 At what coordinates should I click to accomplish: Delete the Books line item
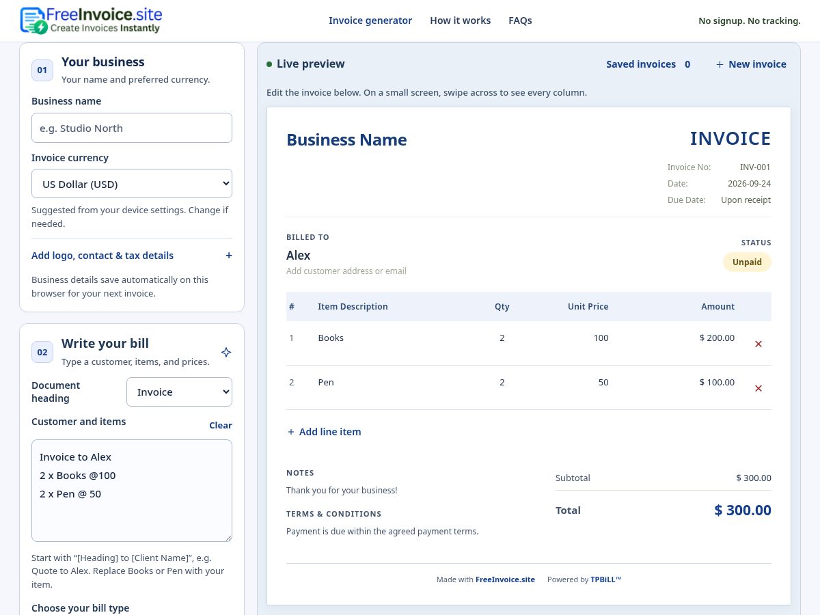pyautogui.click(x=758, y=344)
